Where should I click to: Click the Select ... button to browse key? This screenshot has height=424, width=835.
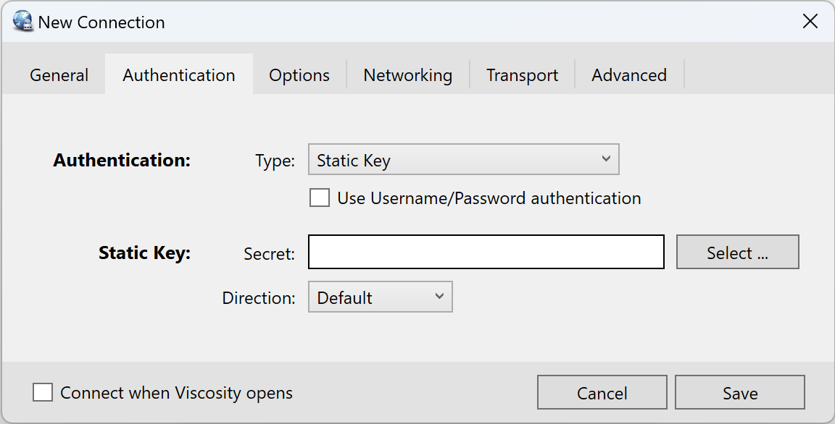738,252
